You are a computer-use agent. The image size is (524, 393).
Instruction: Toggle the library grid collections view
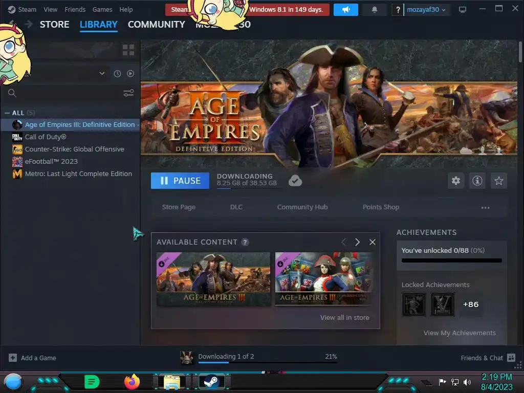[x=128, y=50]
